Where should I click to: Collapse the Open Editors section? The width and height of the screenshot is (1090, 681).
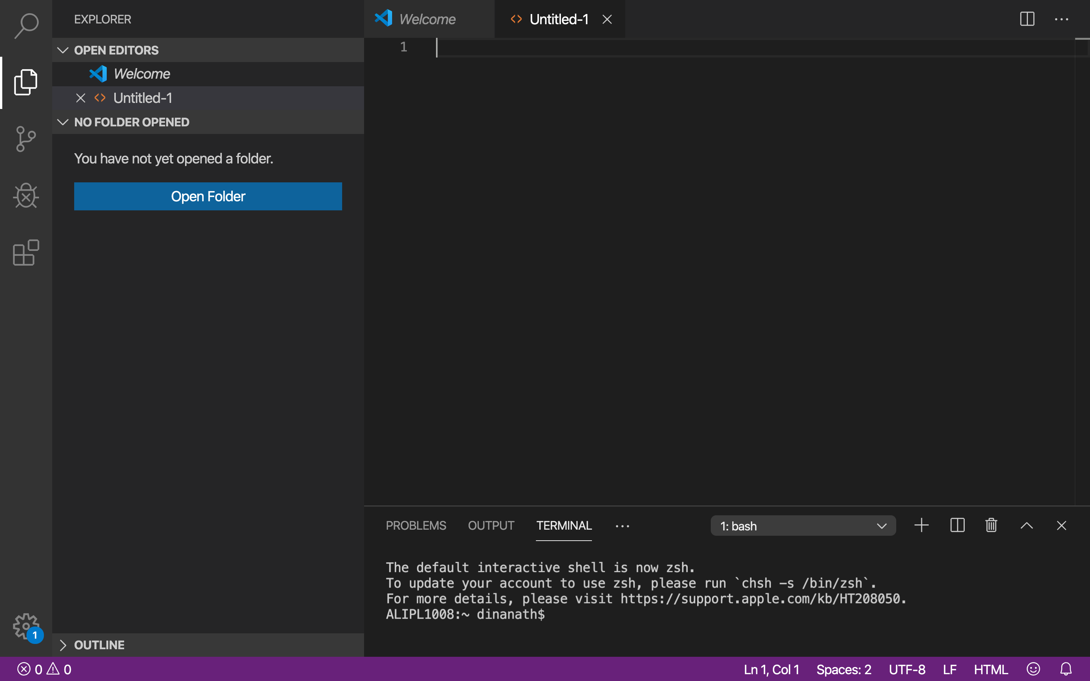point(63,50)
